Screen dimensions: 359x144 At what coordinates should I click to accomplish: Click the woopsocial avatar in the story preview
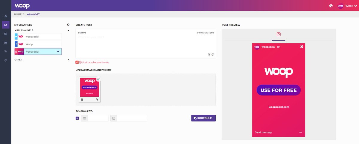click(x=257, y=47)
